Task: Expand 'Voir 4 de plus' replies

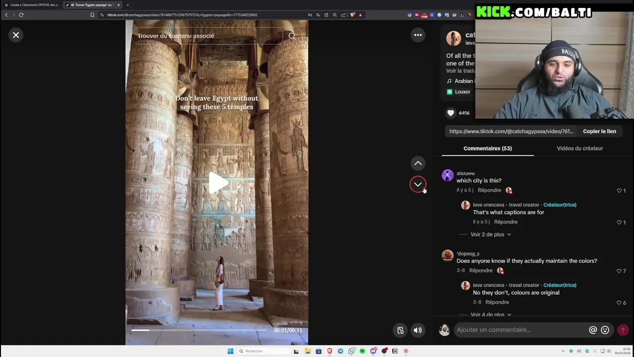Action: click(490, 314)
